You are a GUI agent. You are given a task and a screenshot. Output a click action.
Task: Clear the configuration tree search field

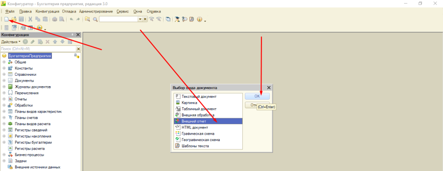[79, 49]
